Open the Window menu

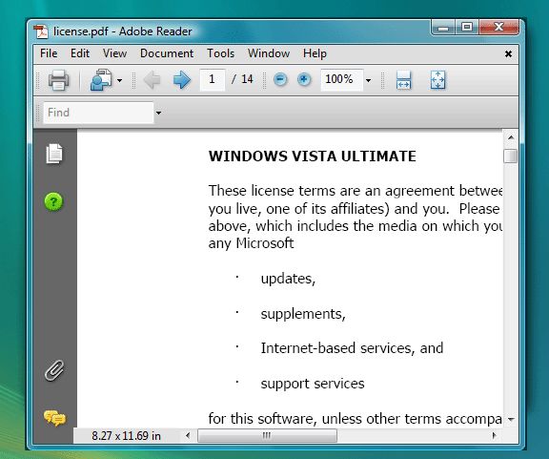tap(269, 53)
